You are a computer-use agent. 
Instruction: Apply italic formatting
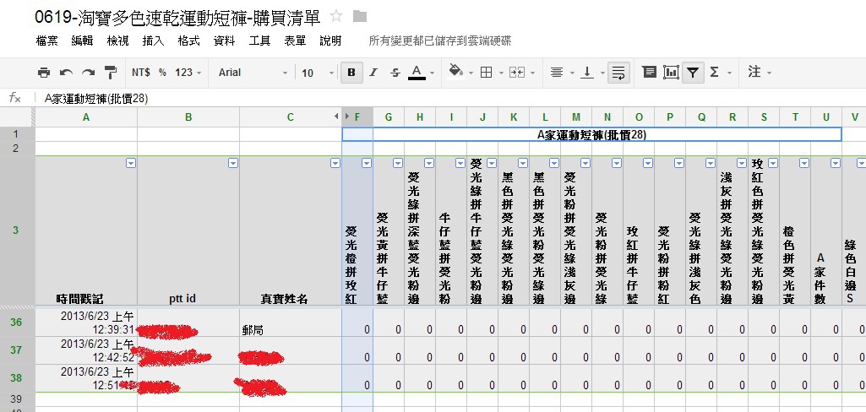[x=373, y=73]
